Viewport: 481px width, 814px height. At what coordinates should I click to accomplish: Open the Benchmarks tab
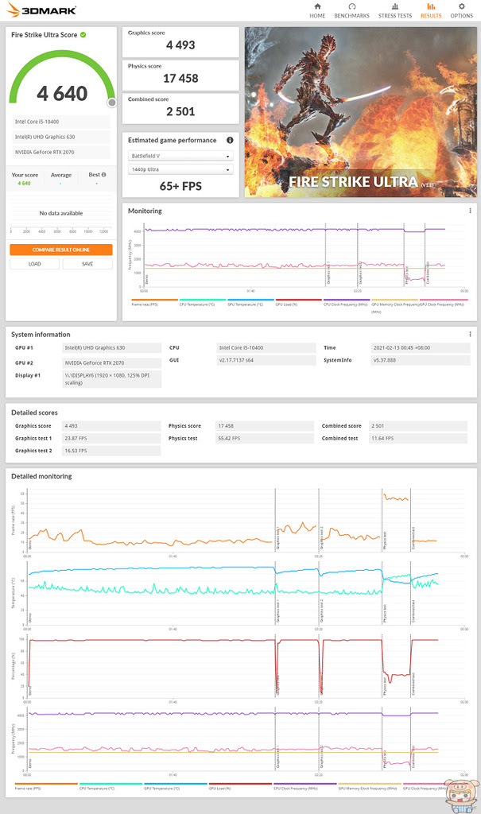tap(351, 11)
